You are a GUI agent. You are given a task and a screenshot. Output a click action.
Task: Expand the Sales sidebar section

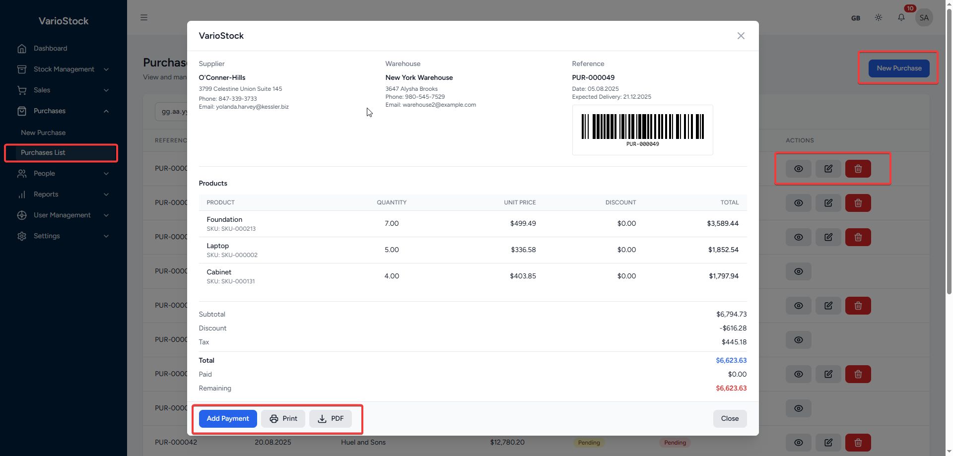coord(64,90)
